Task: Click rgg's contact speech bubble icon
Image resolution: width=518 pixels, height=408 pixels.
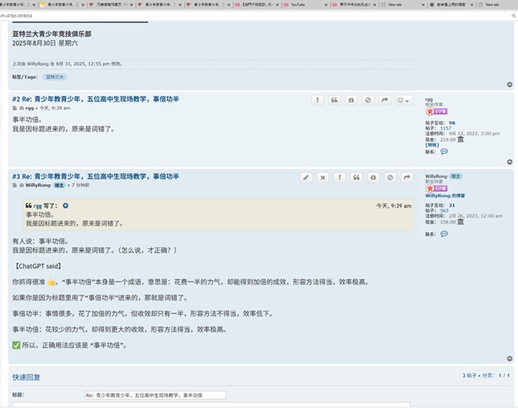Action: click(x=444, y=152)
